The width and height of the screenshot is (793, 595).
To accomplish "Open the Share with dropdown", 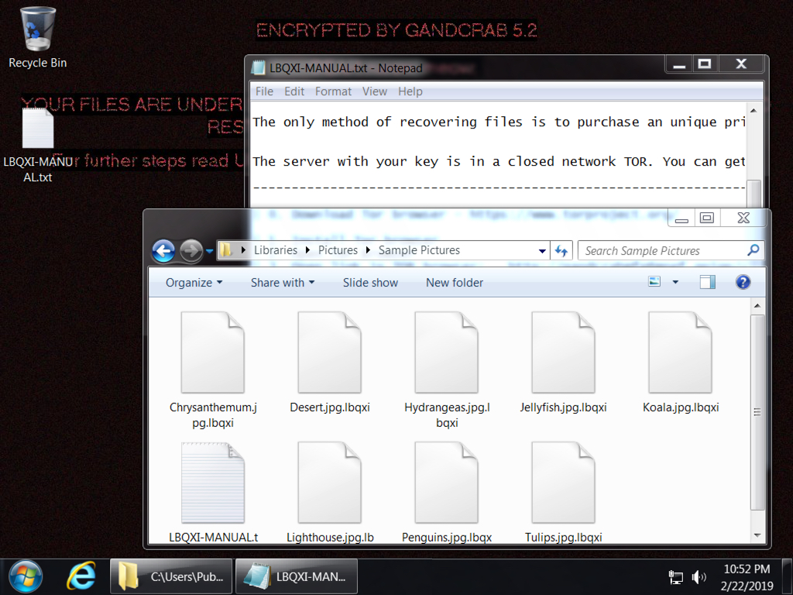I will click(x=282, y=282).
